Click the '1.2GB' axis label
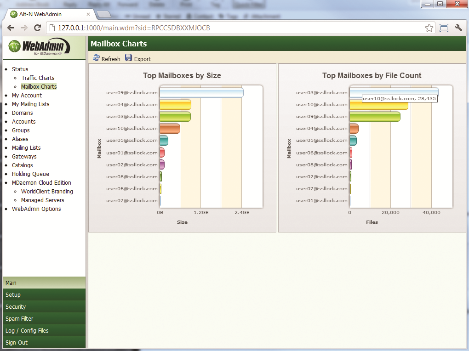The width and height of the screenshot is (469, 351). coord(201,212)
